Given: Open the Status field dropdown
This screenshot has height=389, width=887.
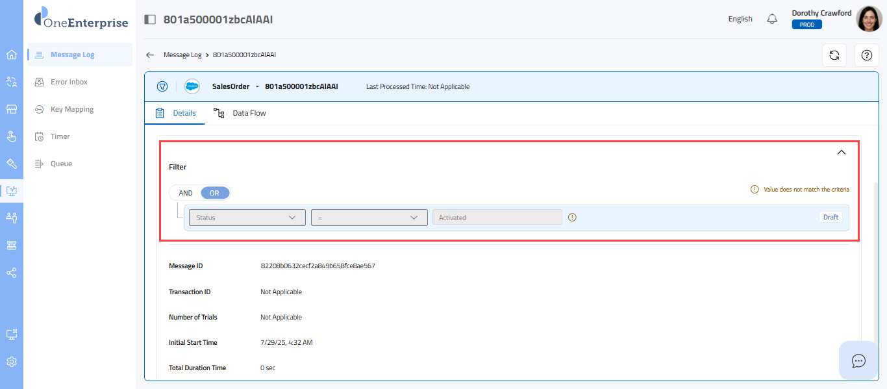Looking at the screenshot, I should (247, 218).
